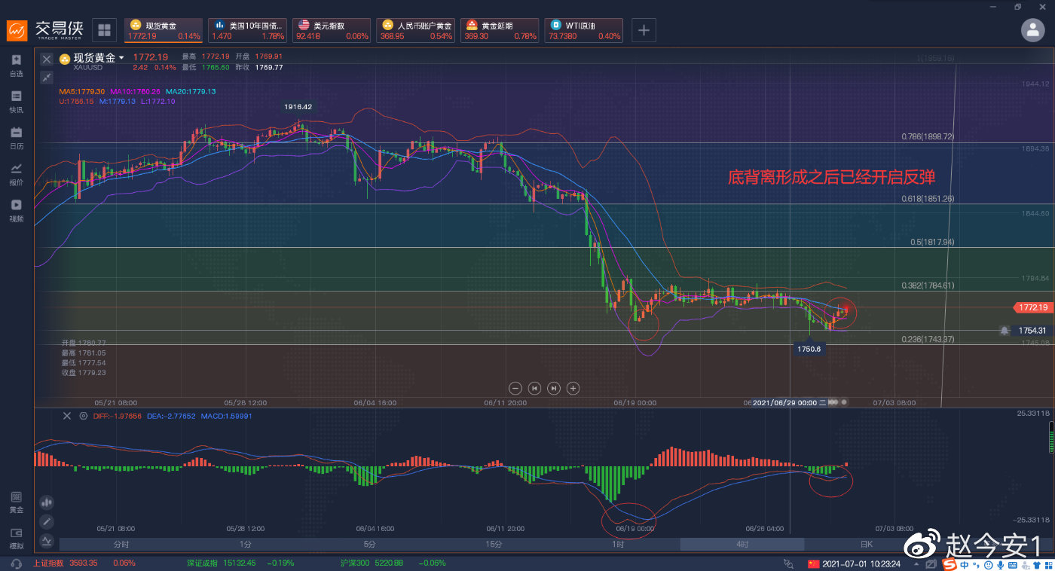Close the MACD indicator panel
This screenshot has height=571, width=1055.
pyautogui.click(x=66, y=416)
